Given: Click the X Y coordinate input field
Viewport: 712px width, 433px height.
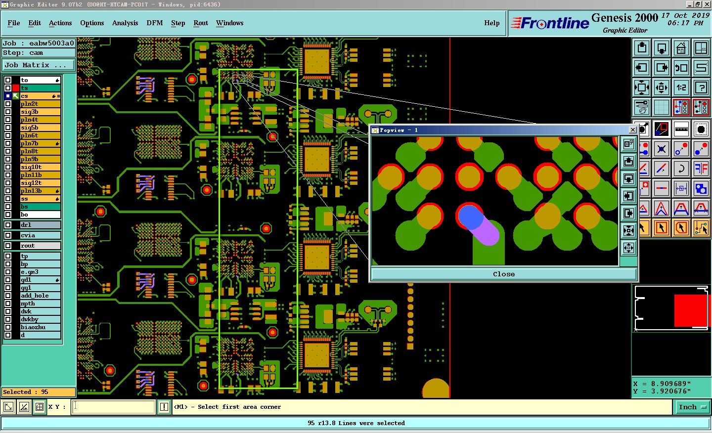Looking at the screenshot, I should coord(114,407).
